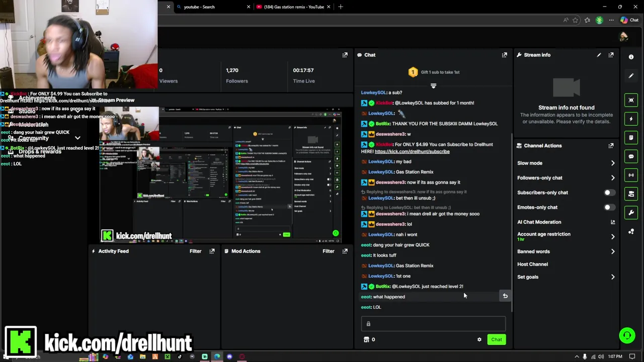This screenshot has height=362, width=644.
Task: Toggle the notes panel sidebar icon
Action: (x=631, y=138)
